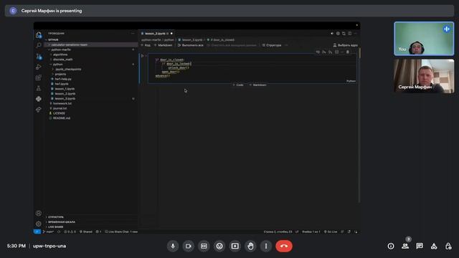Select your own video tile
459x258 pixels.
click(x=424, y=39)
